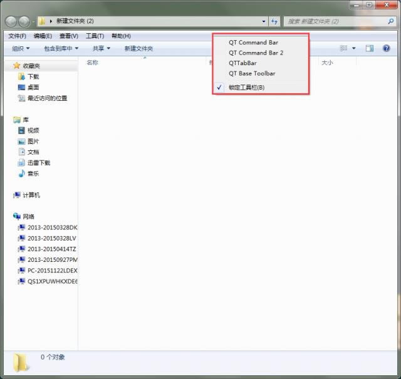Open the 计算机 item in sidebar
The height and width of the screenshot is (379, 401).
tap(31, 195)
